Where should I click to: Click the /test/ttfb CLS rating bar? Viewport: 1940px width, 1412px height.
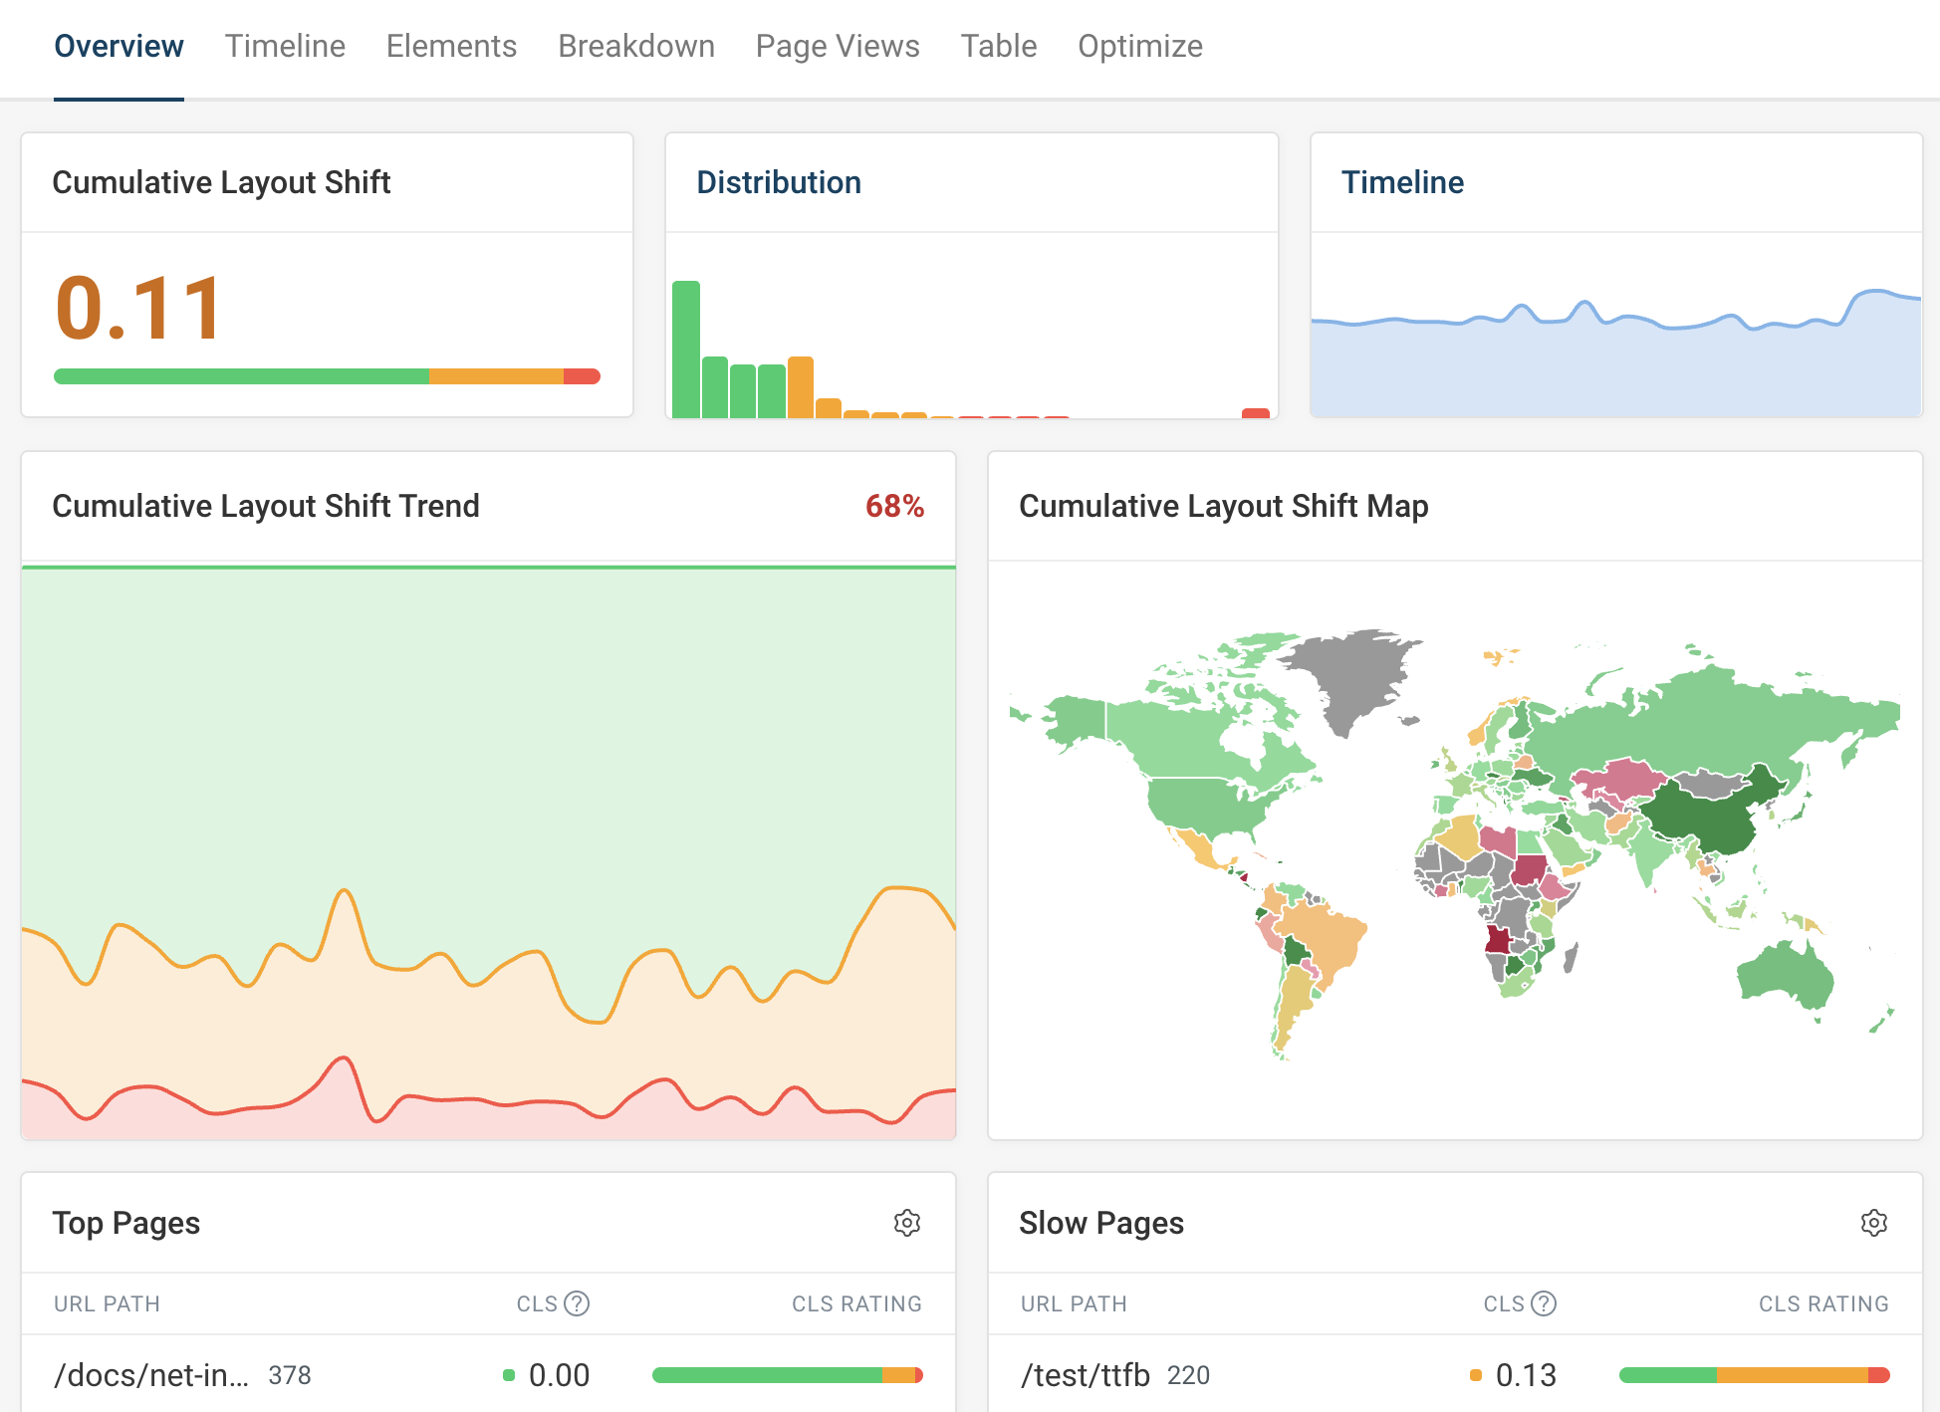pos(1754,1375)
